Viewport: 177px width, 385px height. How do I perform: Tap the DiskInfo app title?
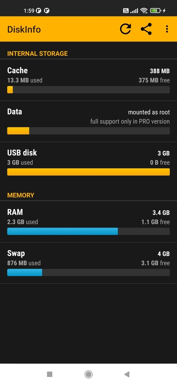pyautogui.click(x=24, y=30)
